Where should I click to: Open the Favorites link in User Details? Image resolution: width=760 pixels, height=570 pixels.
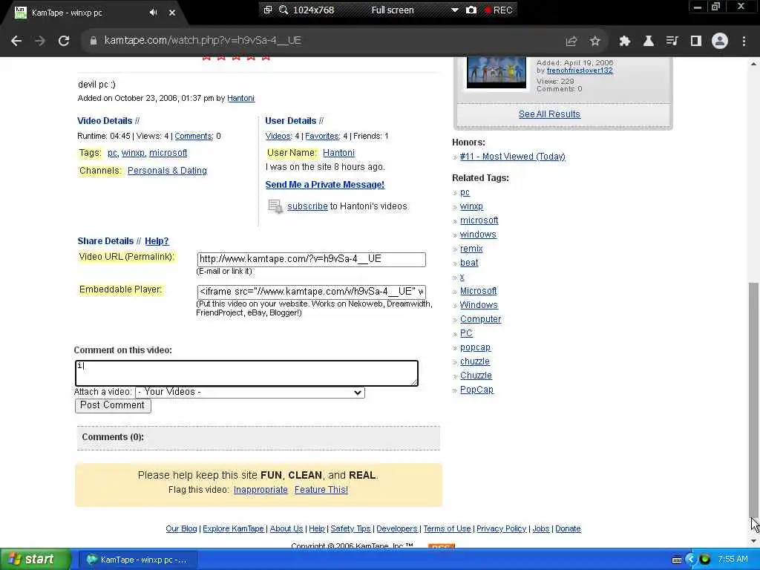[322, 137]
